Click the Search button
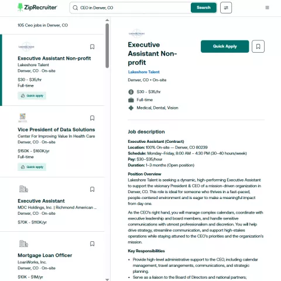The image size is (281, 281). [x=204, y=8]
